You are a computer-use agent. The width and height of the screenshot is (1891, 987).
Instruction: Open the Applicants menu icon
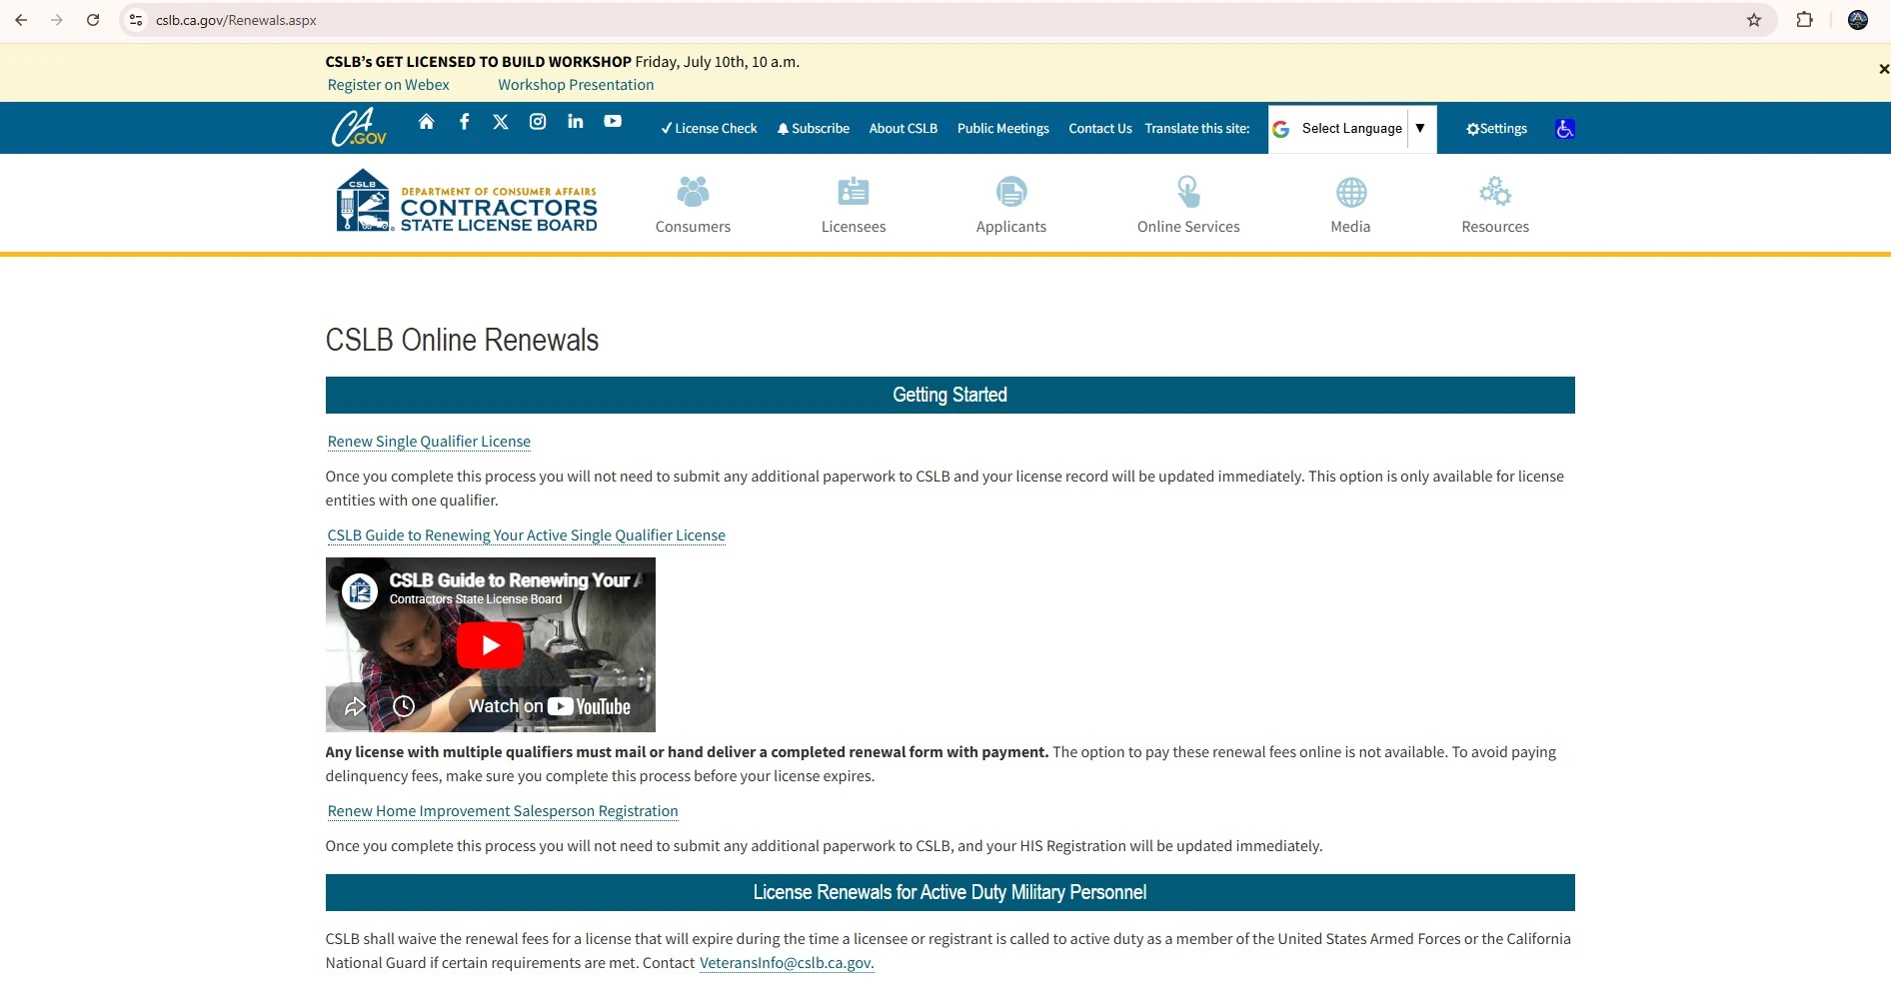[x=1011, y=192]
